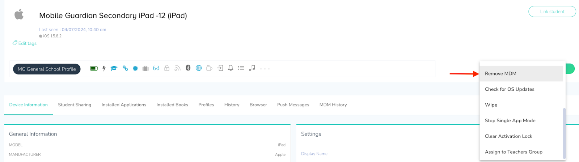This screenshot has height=162, width=579.
Task: Switch to the Student Sharing tab
Action: [75, 105]
